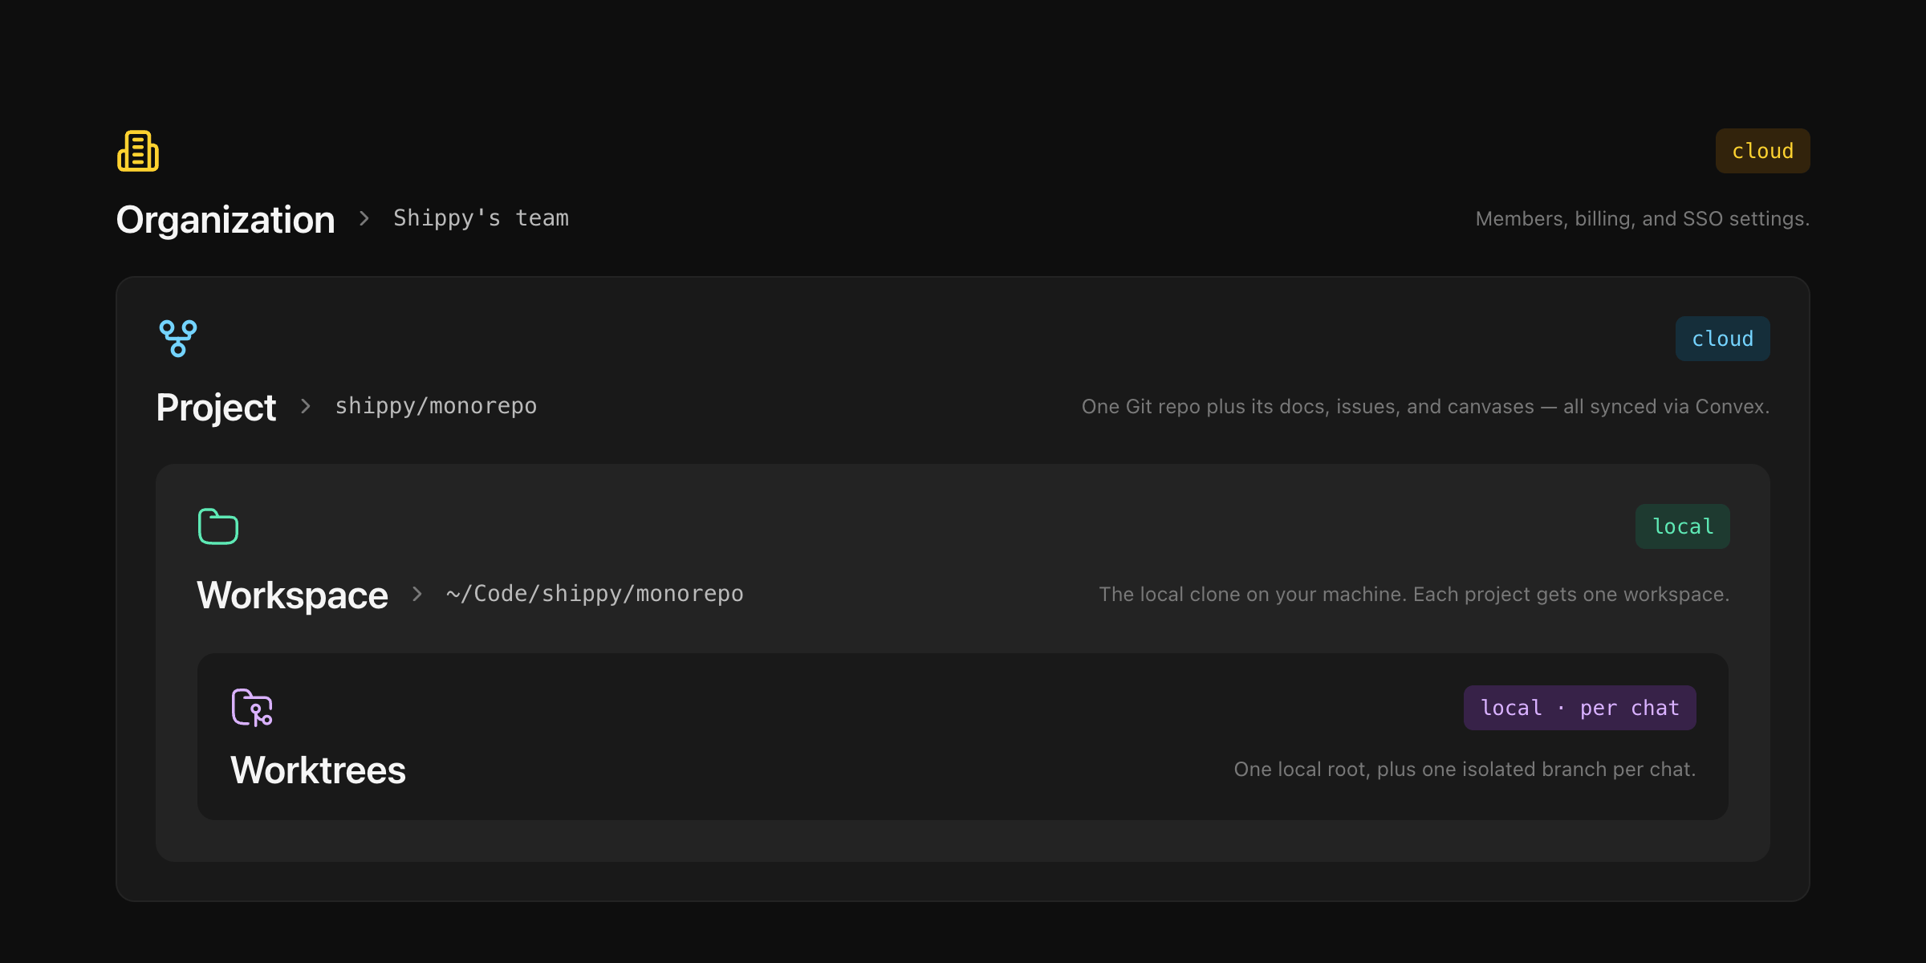1926x963 pixels.
Task: Click the Organization heading
Action: 226,220
